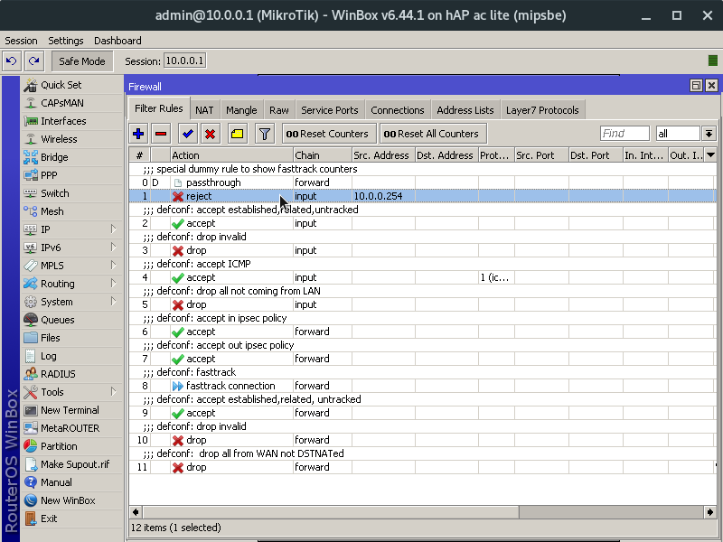Image resolution: width=723 pixels, height=542 pixels.
Task: Open Switch in sidebar
Action: click(72, 193)
